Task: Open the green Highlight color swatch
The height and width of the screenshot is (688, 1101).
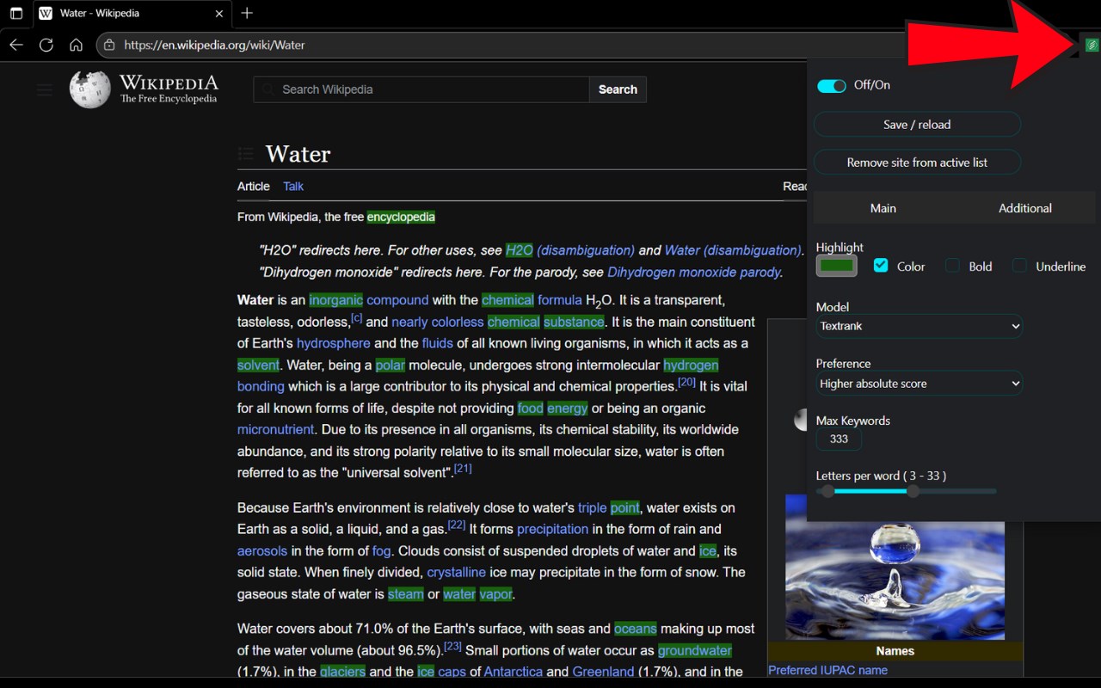Action: (x=837, y=266)
